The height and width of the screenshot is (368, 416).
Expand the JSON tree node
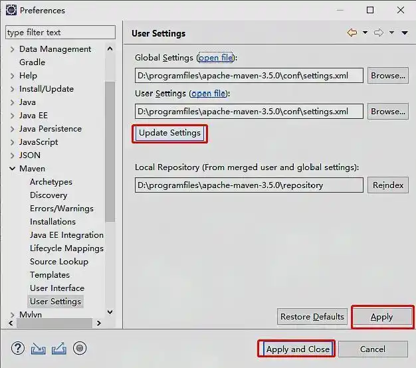click(12, 155)
